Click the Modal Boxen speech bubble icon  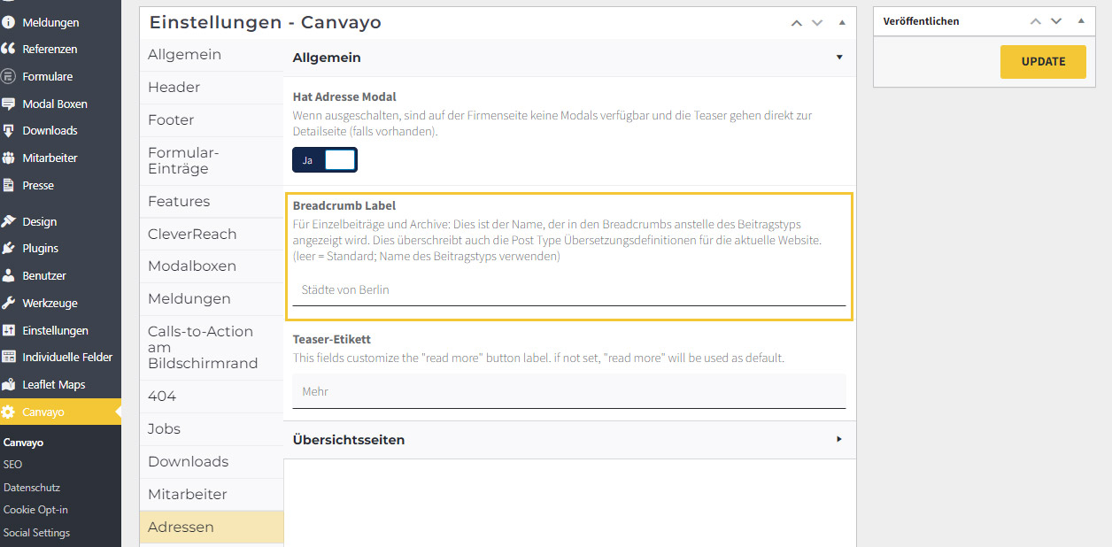[x=9, y=104]
